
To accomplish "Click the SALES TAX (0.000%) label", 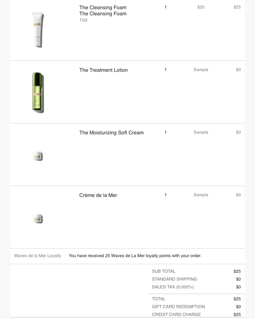I will coord(173,287).
